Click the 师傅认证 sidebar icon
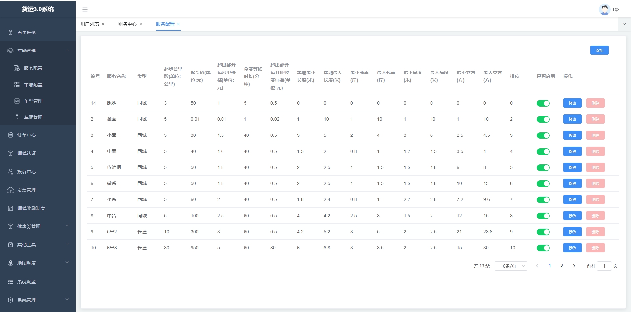The image size is (631, 312). coord(11,153)
